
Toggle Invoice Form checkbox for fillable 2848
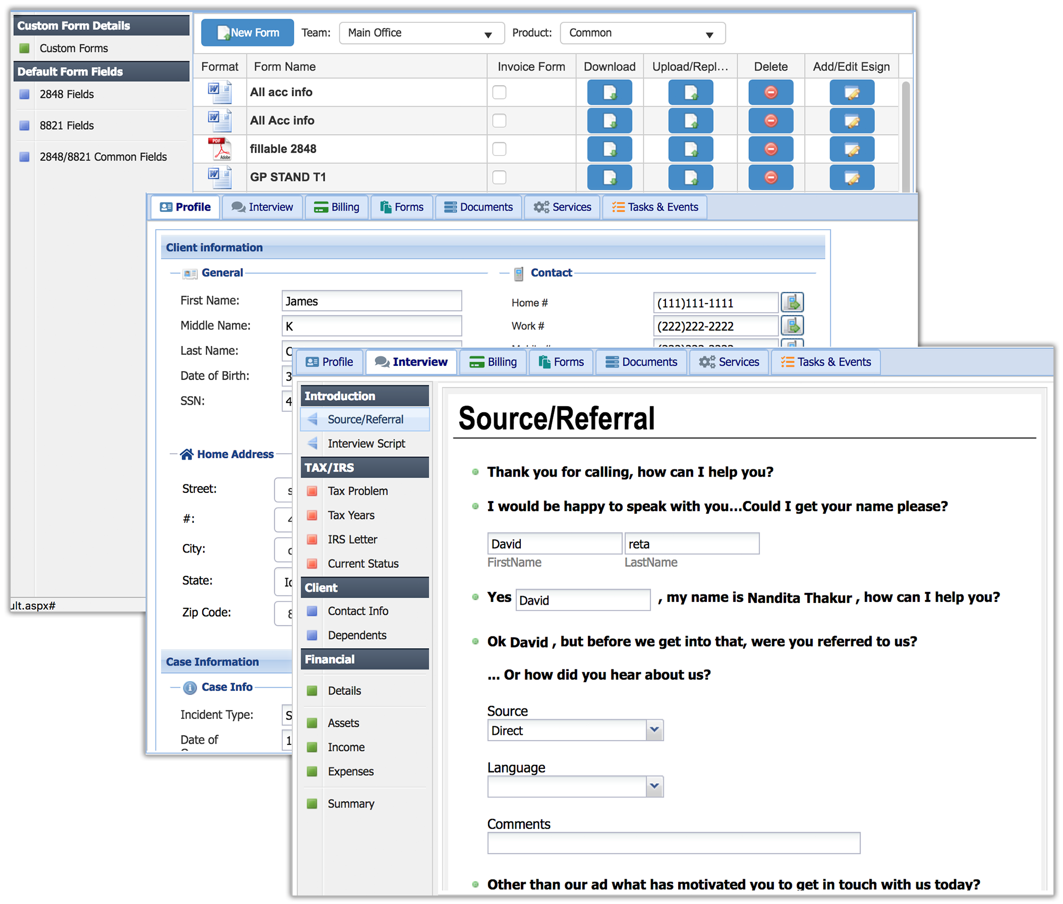coord(499,149)
